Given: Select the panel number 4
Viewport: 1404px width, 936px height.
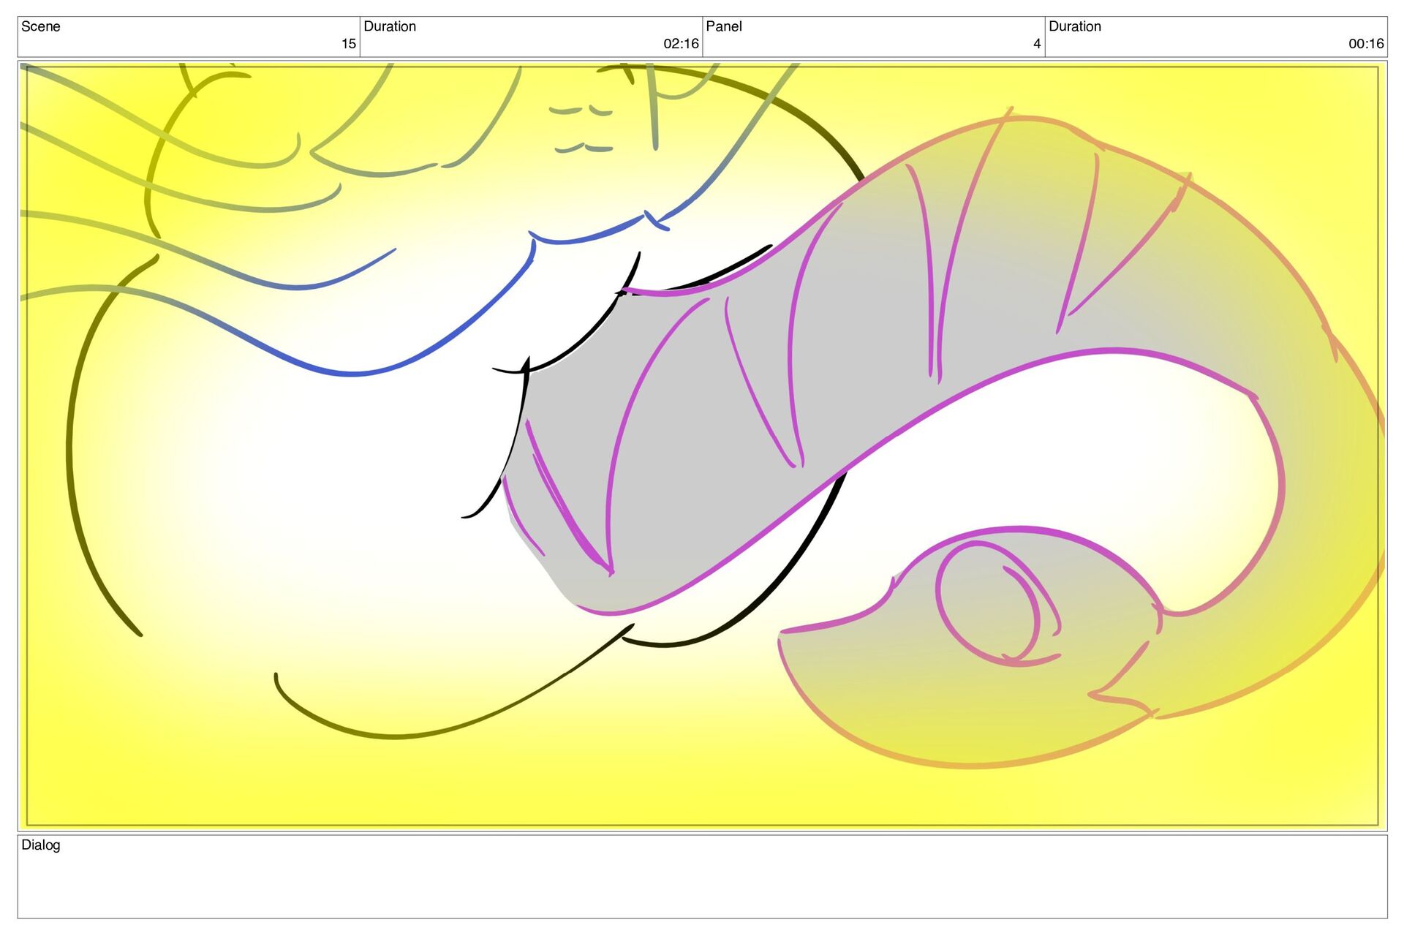Looking at the screenshot, I should tap(1037, 44).
